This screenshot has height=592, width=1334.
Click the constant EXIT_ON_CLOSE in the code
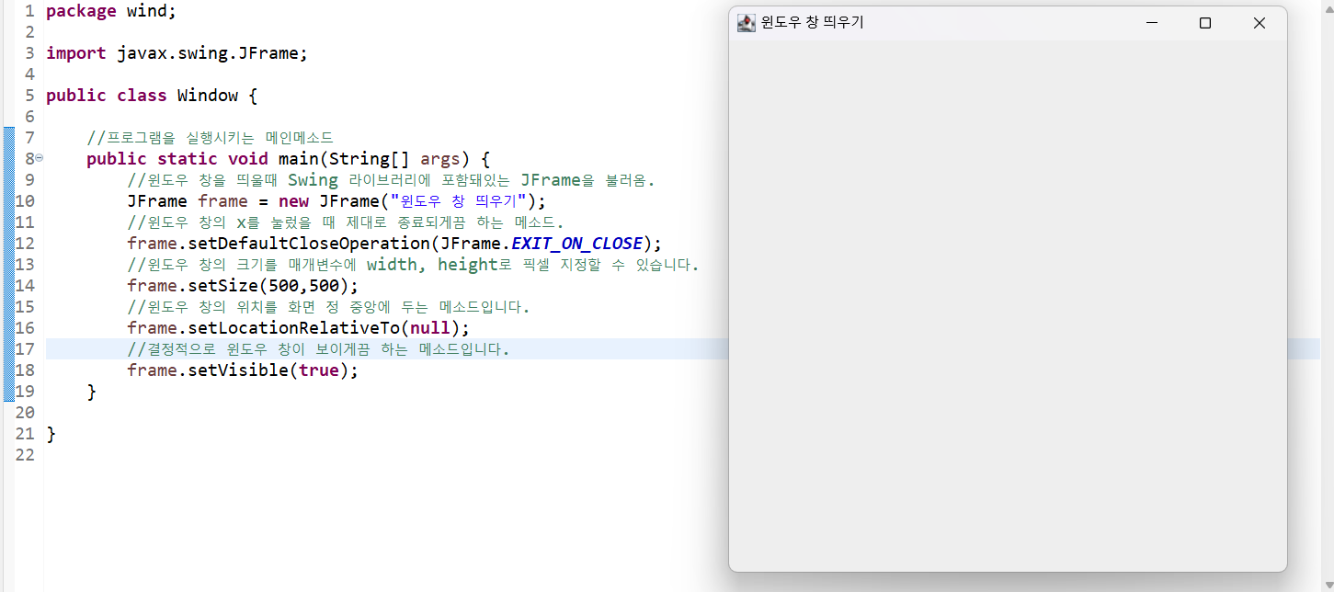tap(576, 244)
